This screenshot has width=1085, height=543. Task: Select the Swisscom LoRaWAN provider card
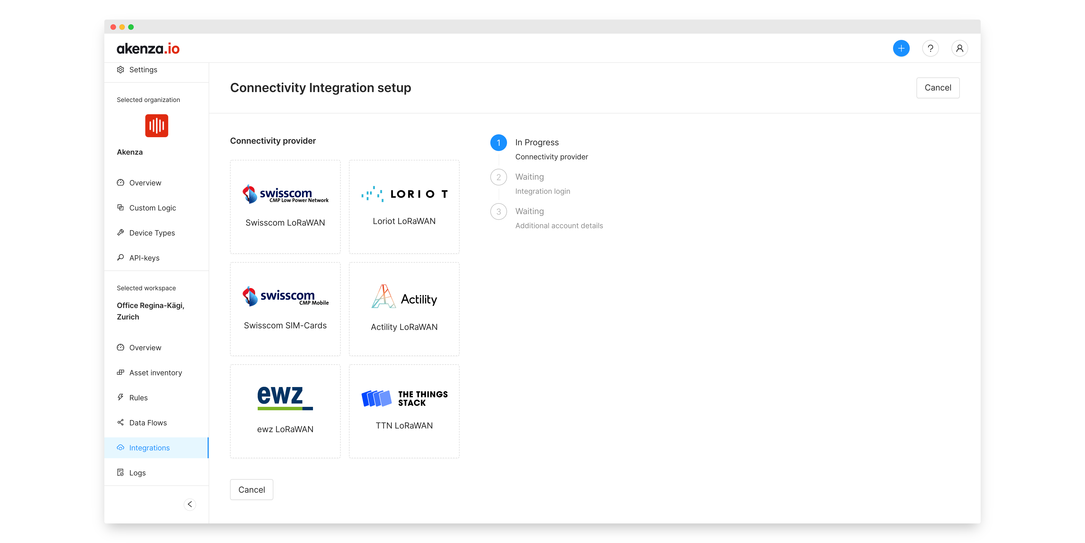[x=285, y=206]
